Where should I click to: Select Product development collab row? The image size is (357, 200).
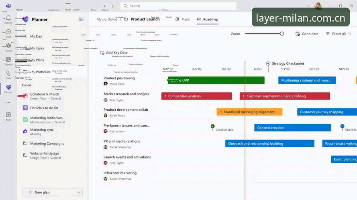click(x=126, y=110)
